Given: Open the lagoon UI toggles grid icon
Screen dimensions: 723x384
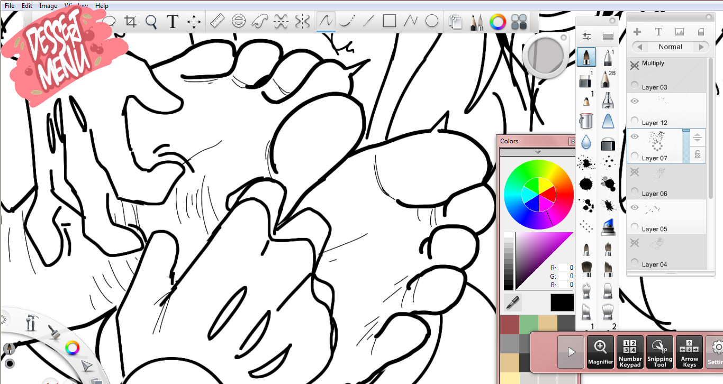Looking at the screenshot, I should point(519,22).
